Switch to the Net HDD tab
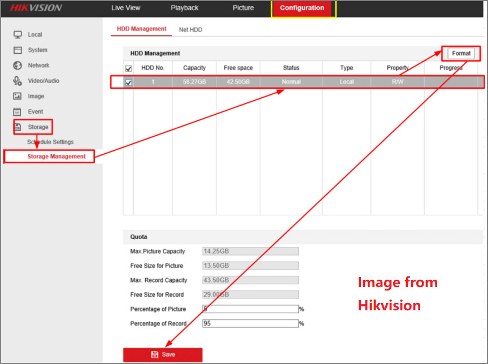 190,29
